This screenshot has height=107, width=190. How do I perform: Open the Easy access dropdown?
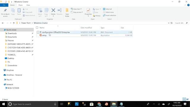pos(77,12)
